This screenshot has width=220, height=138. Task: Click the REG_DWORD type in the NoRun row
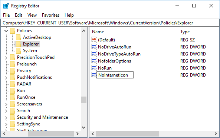[193, 68]
